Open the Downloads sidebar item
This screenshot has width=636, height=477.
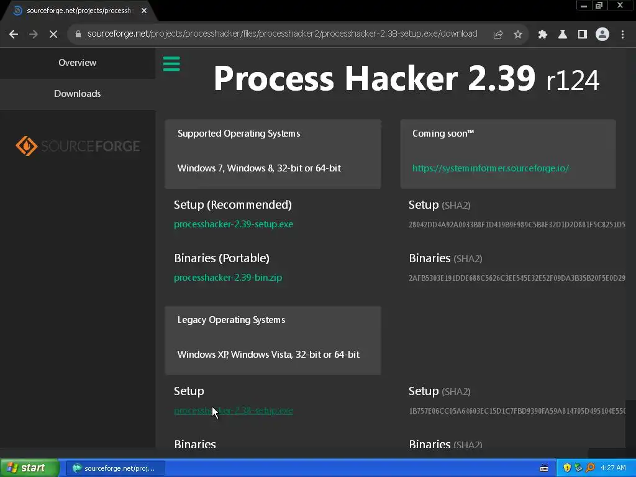click(x=78, y=94)
